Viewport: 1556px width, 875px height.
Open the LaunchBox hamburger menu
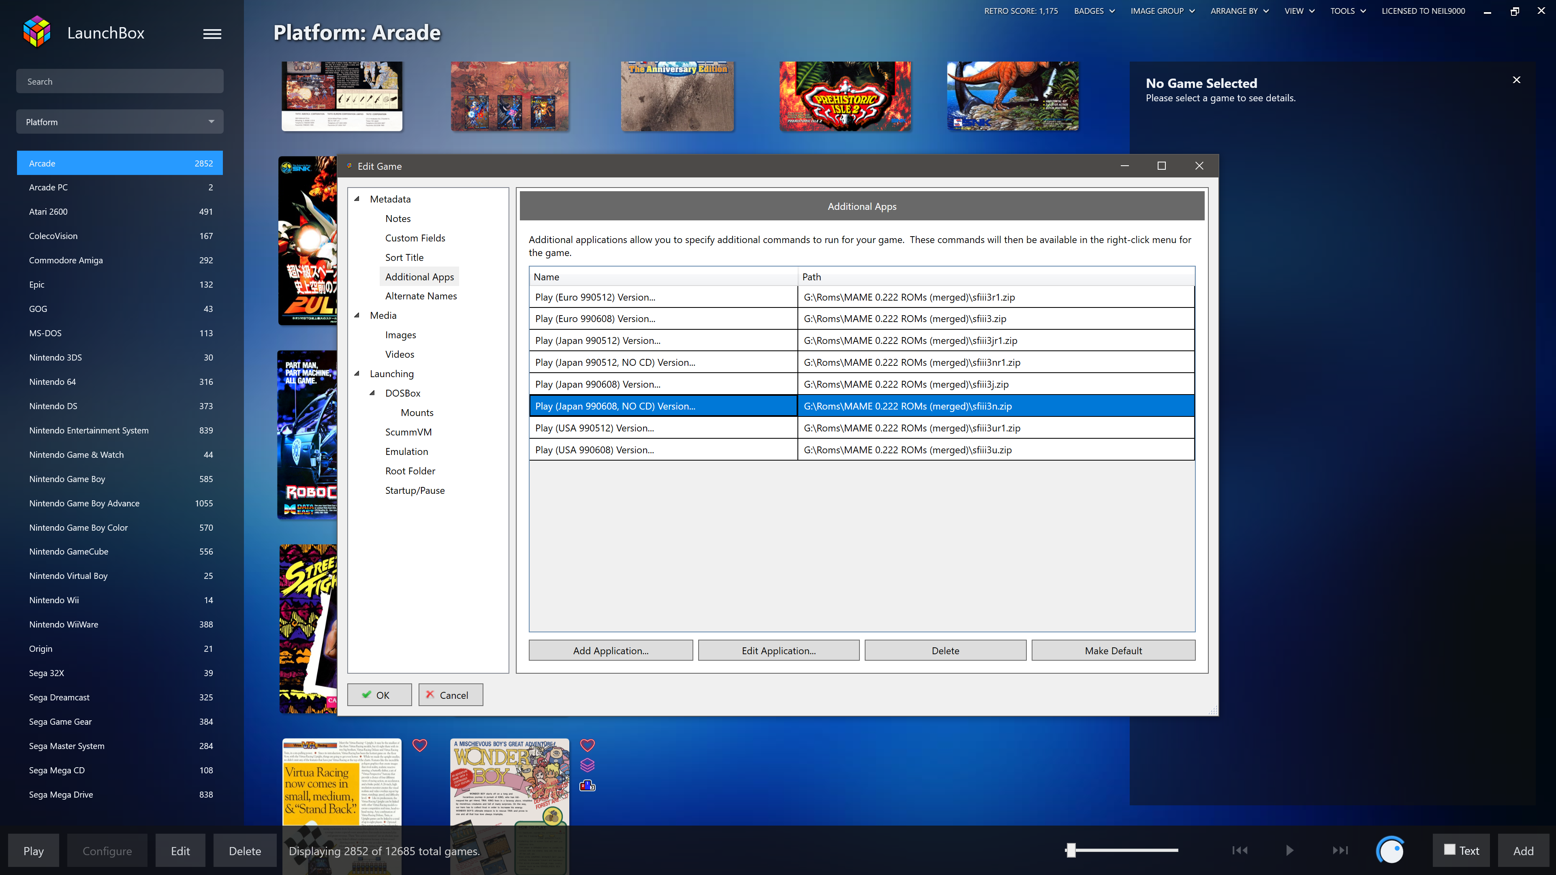(x=212, y=34)
